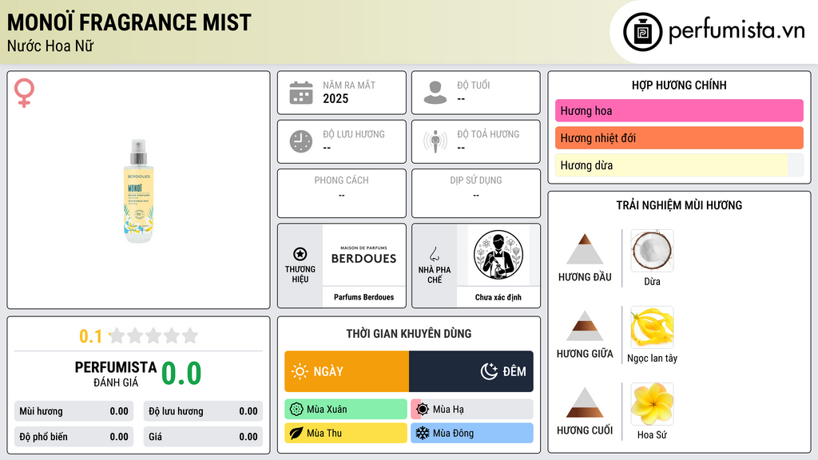Click the pink Hương hoa accord bar
The image size is (818, 460).
(679, 110)
